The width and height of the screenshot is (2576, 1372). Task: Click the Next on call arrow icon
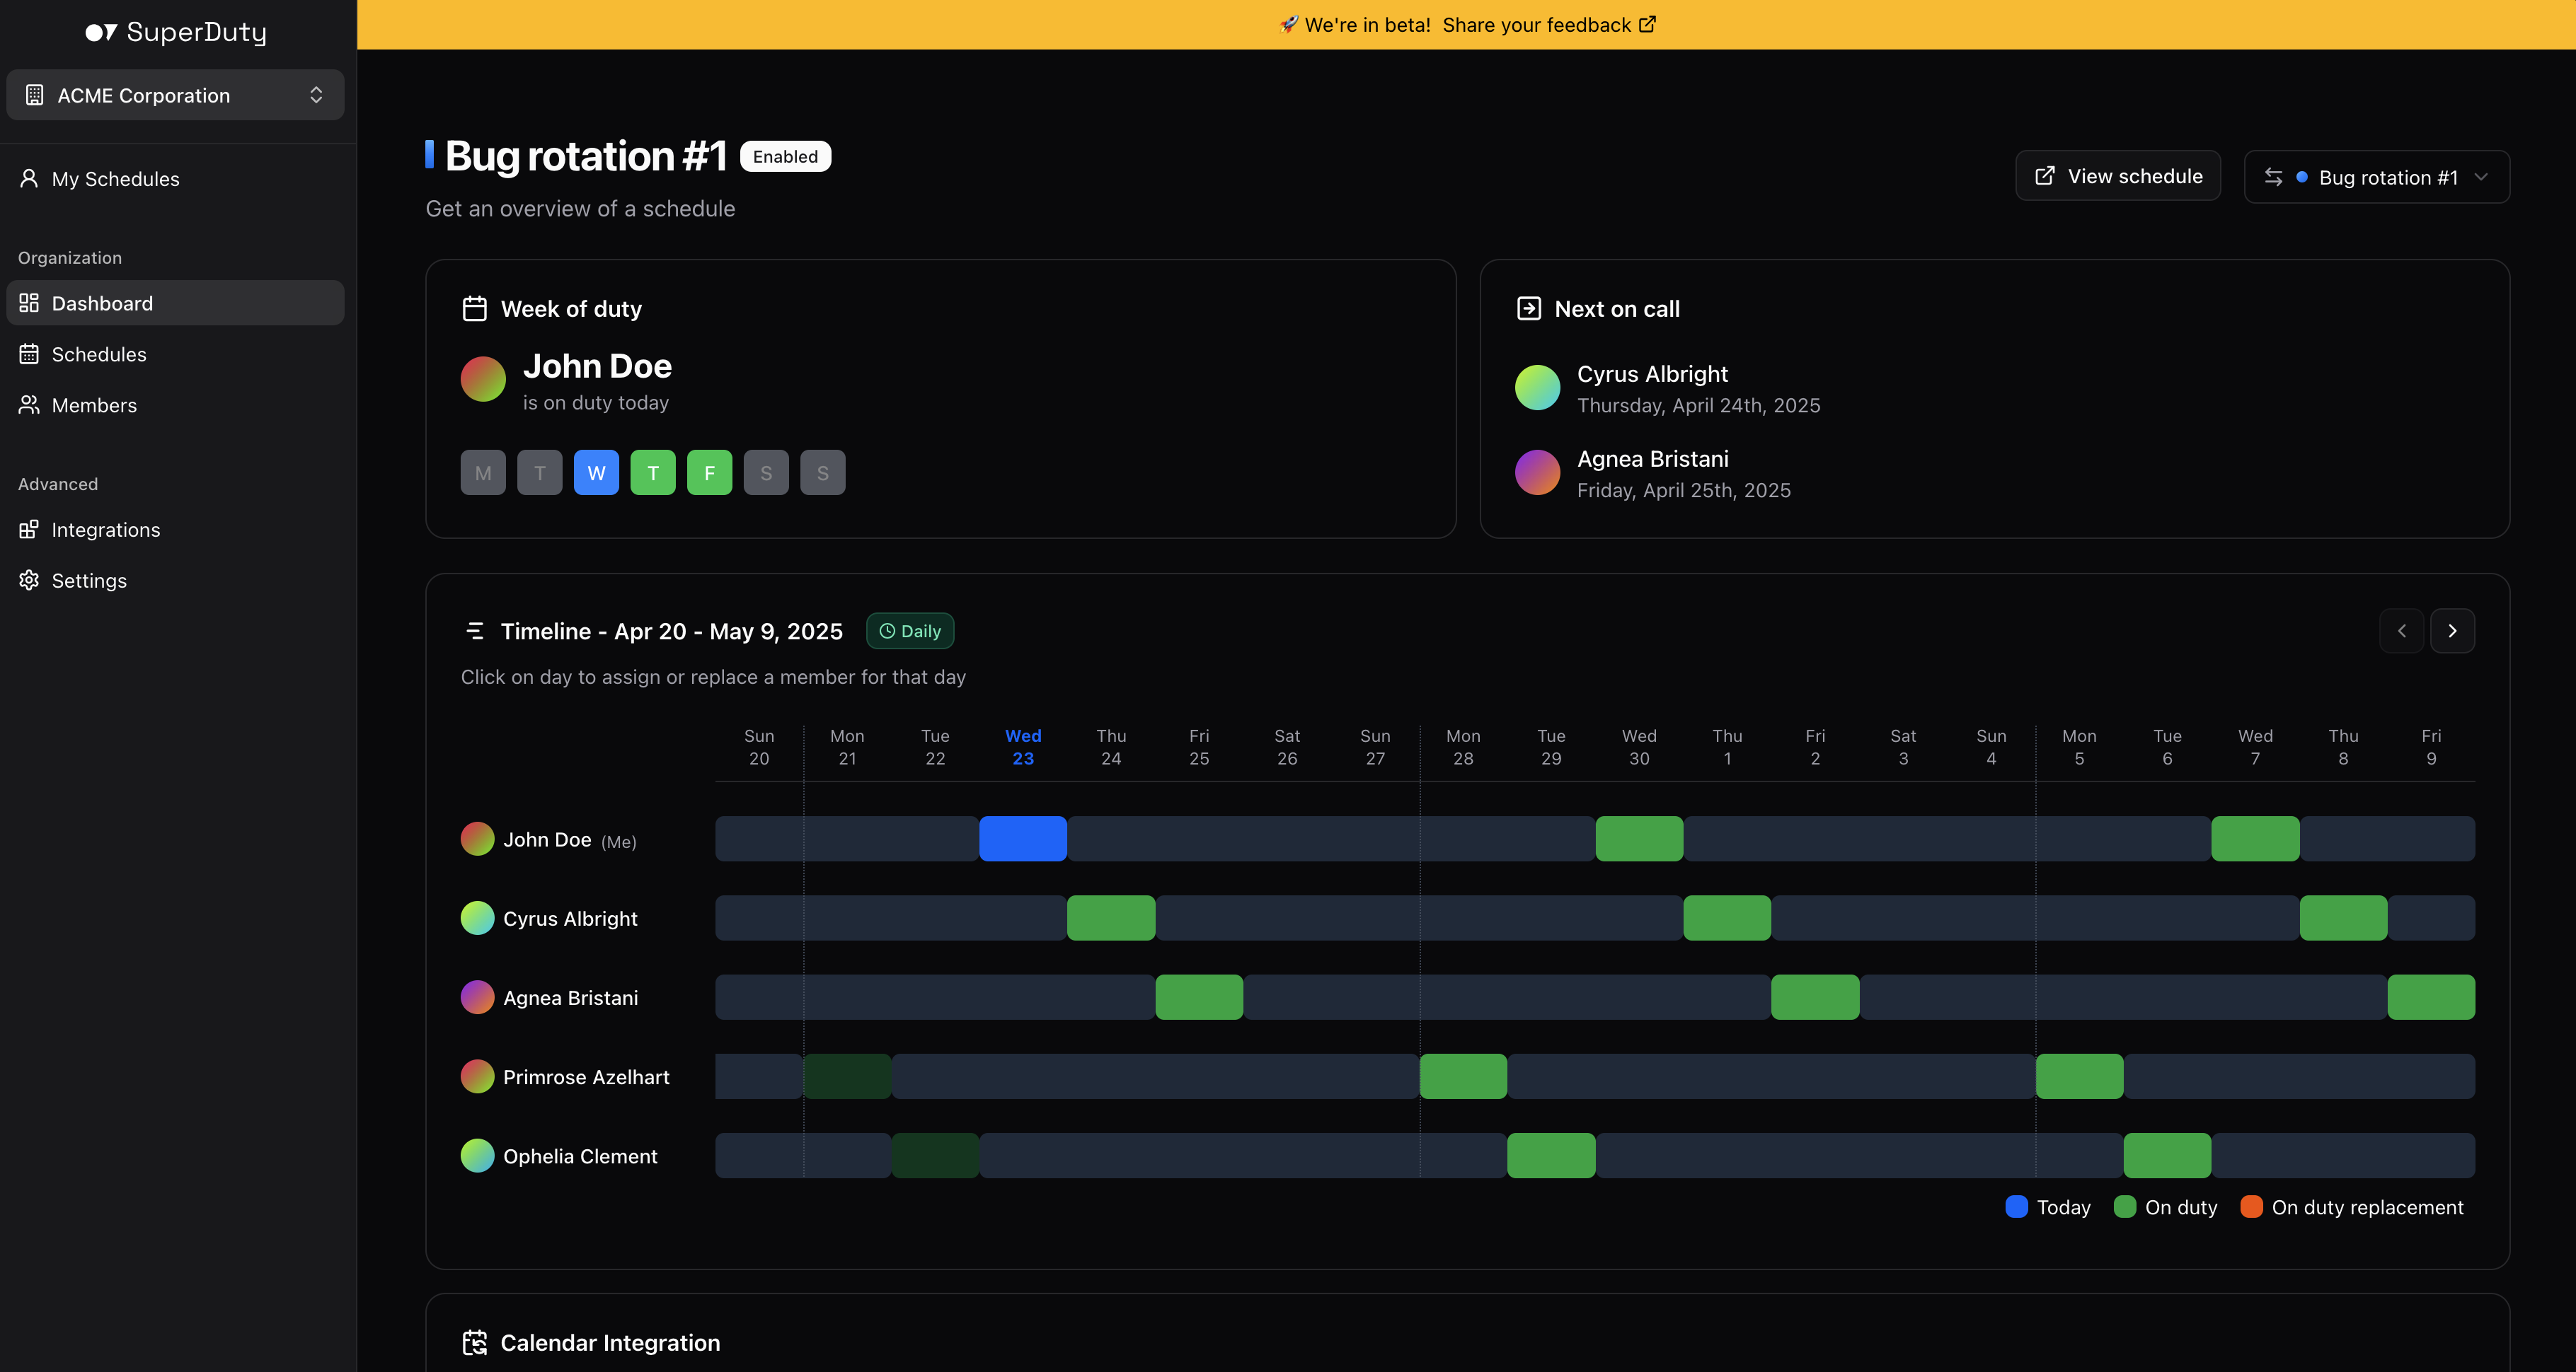pos(1529,308)
